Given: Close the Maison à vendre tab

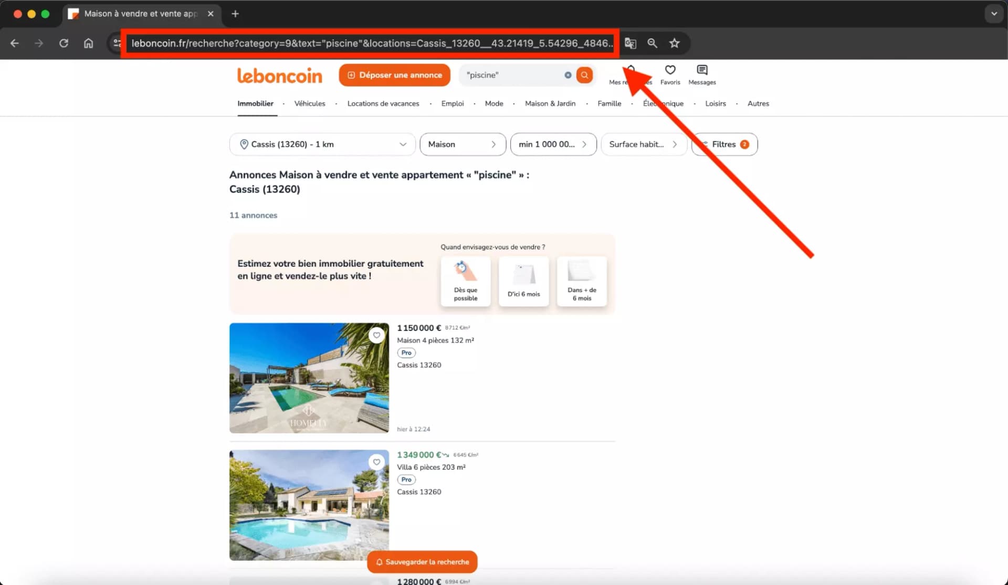Looking at the screenshot, I should (x=211, y=14).
